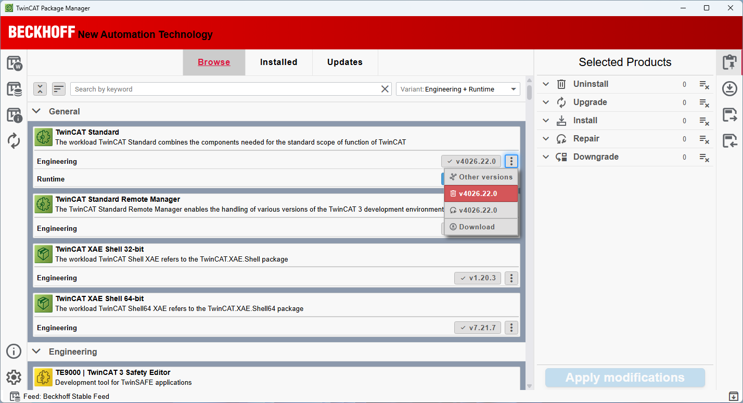Open the workloads view in left sidebar
This screenshot has height=403, width=743.
pyautogui.click(x=14, y=63)
